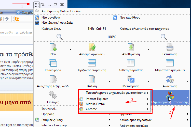
Task: Open Προβολή menu entry
Action: click(x=48, y=114)
